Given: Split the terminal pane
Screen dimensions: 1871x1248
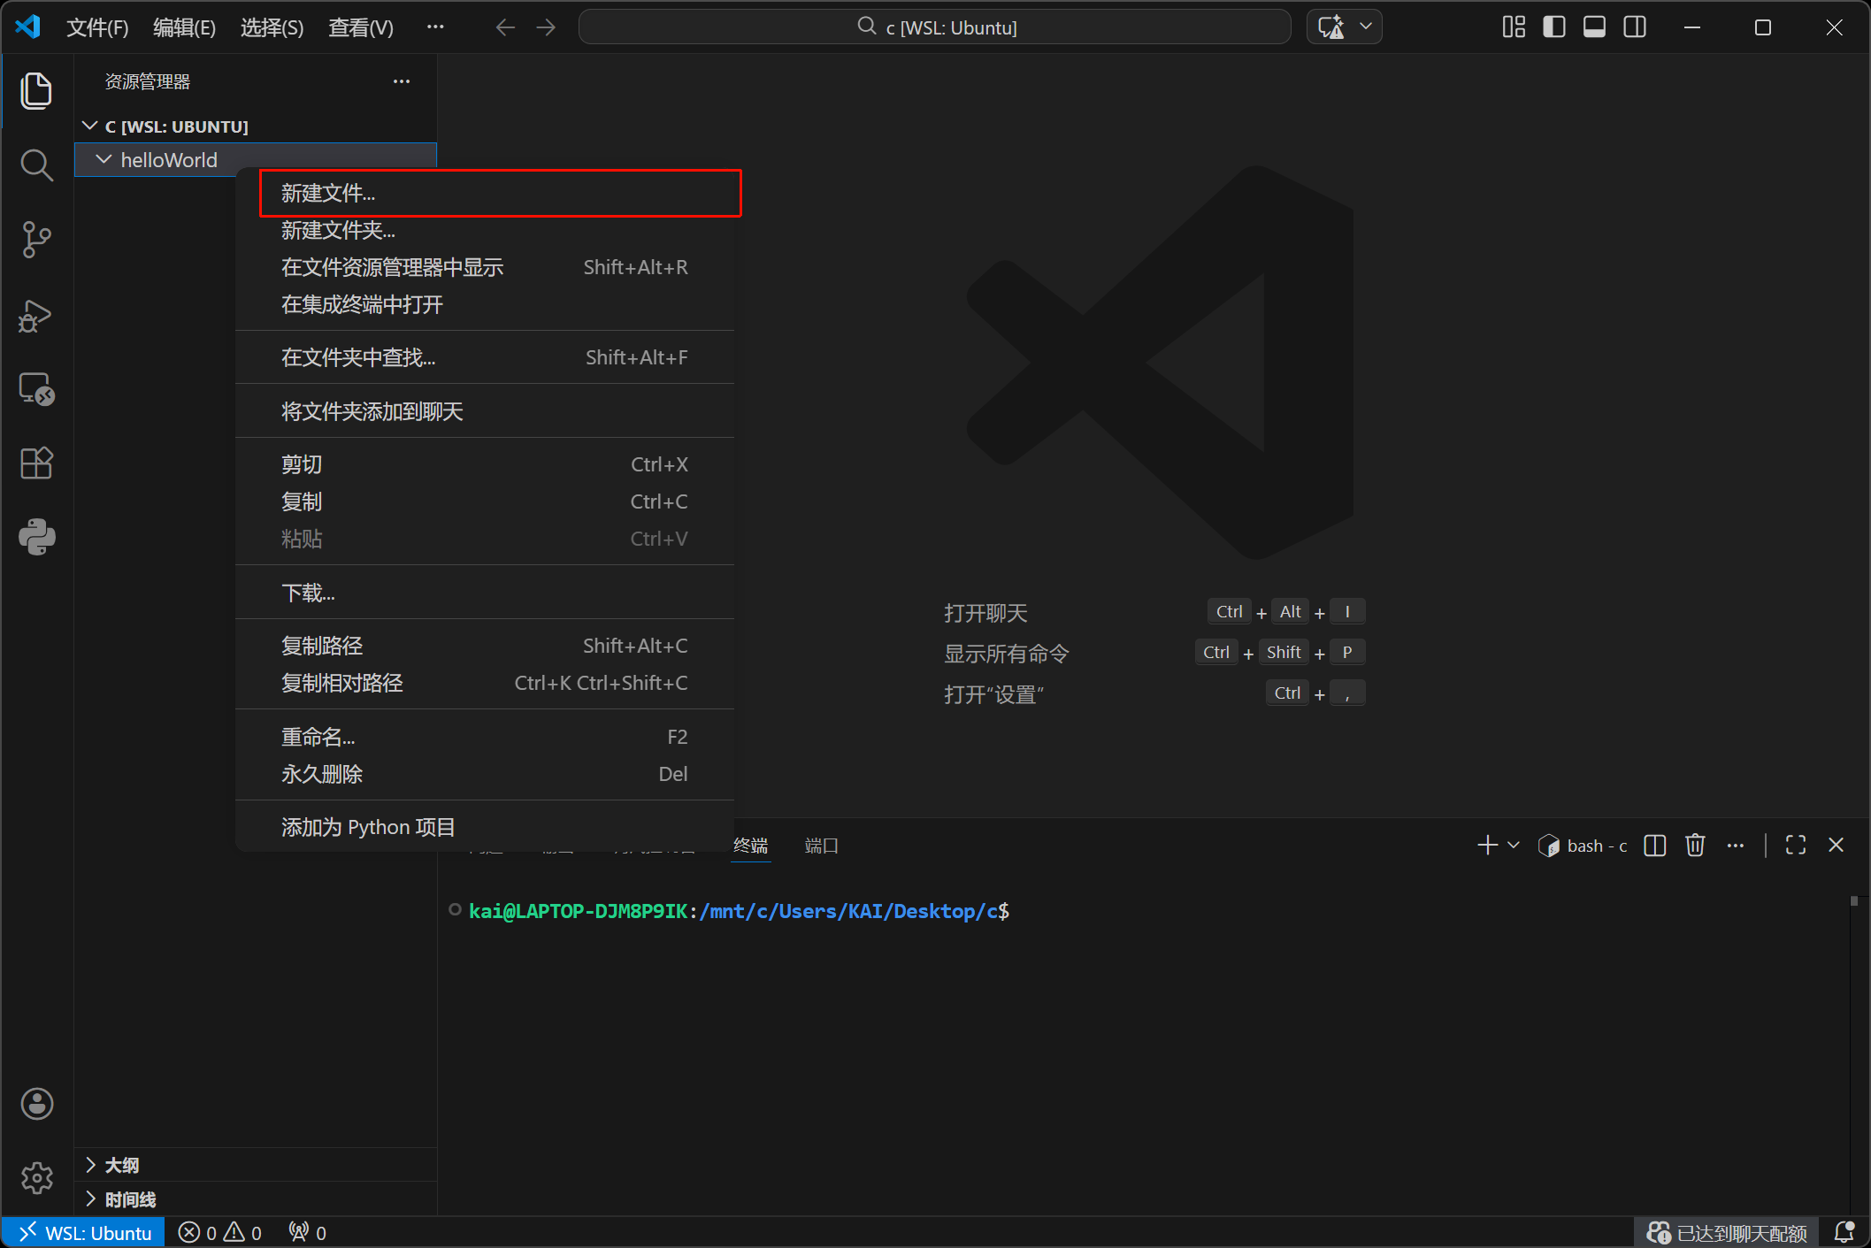Looking at the screenshot, I should tap(1654, 846).
